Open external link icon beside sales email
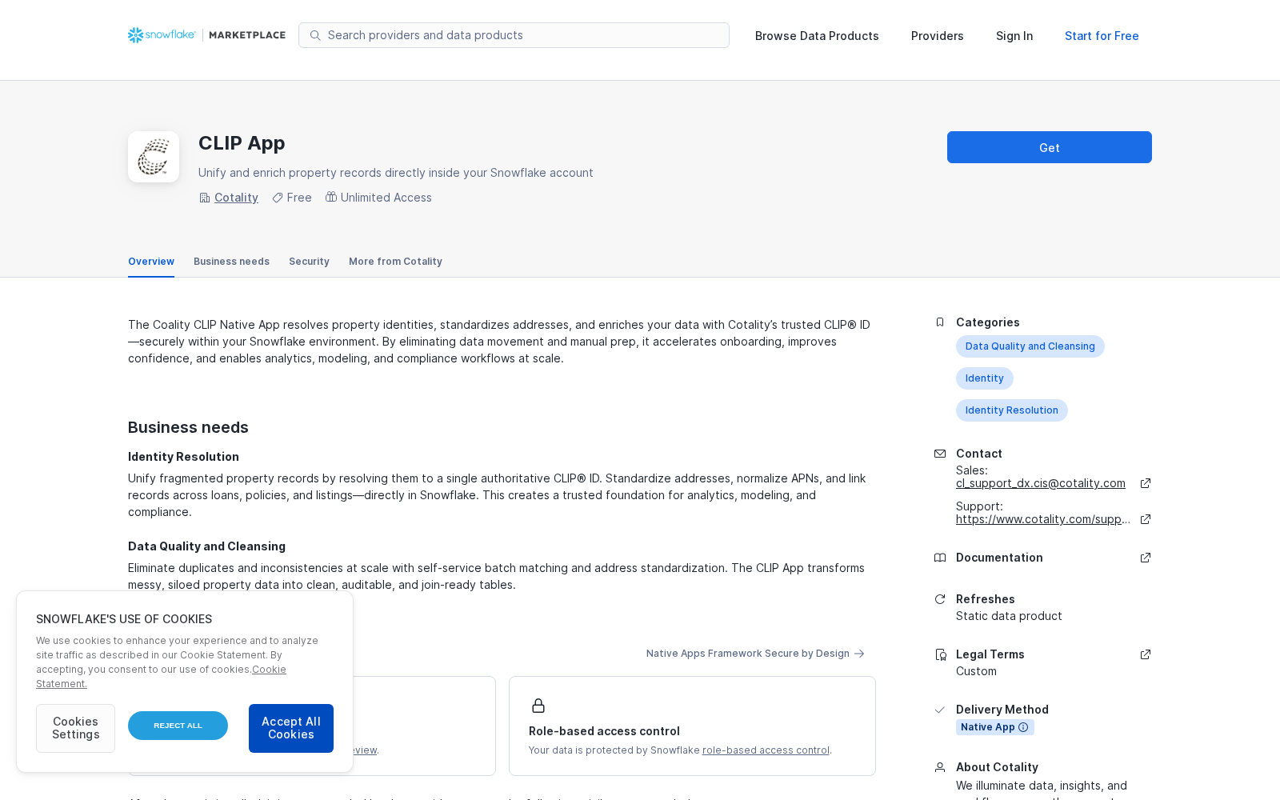Viewport: 1280px width, 800px height. click(x=1146, y=483)
